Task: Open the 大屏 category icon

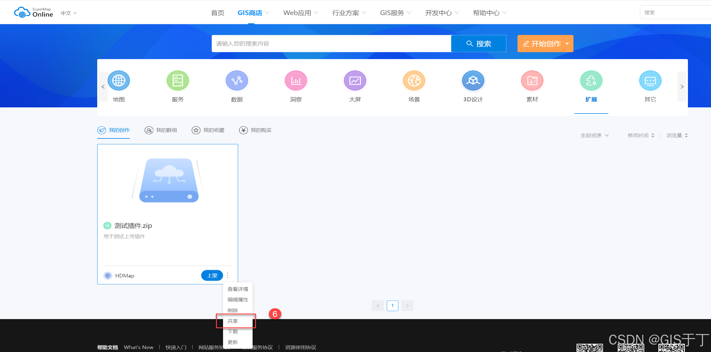Action: pyautogui.click(x=355, y=81)
